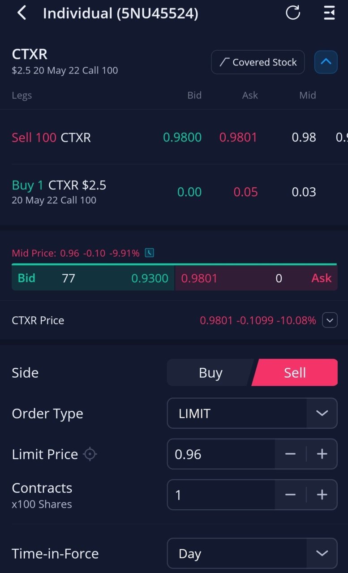Image resolution: width=348 pixels, height=573 pixels.
Task: Switch Side to Buy
Action: (210, 372)
